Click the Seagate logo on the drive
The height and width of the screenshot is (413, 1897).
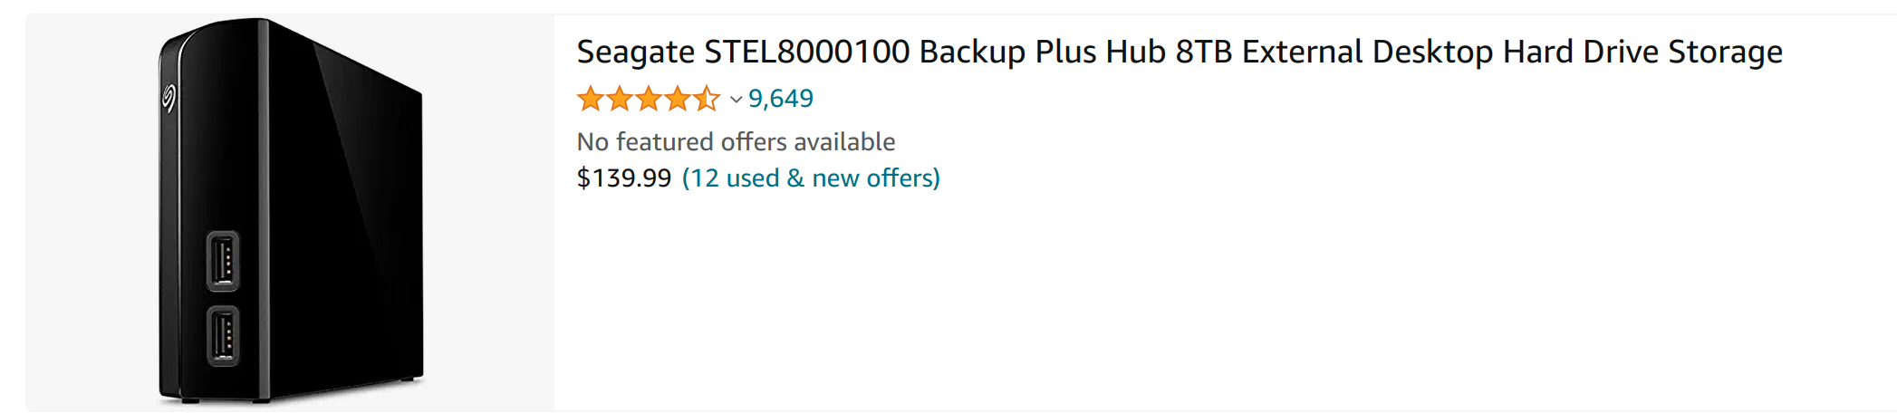click(x=169, y=98)
